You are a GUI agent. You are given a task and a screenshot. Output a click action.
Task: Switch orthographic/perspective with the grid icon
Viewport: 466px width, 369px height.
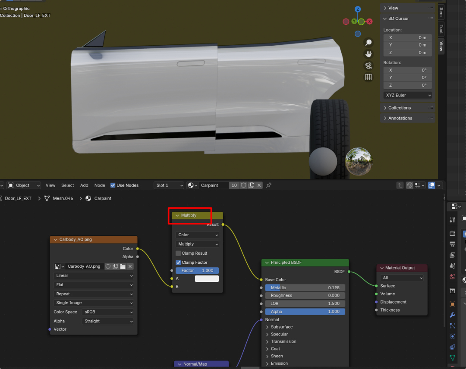[368, 77]
